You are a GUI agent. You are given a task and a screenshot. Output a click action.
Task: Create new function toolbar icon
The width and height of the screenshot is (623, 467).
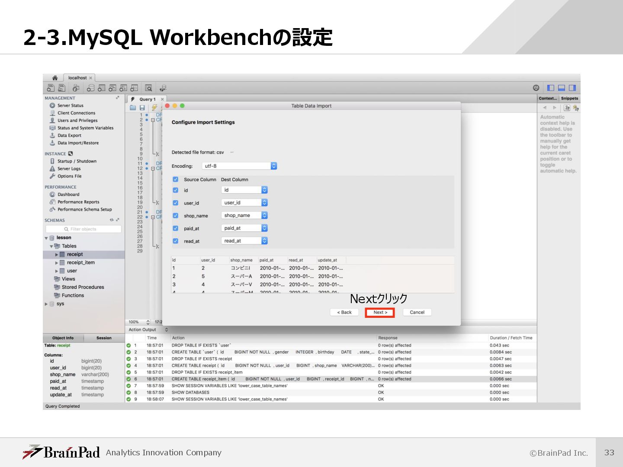coord(134,88)
